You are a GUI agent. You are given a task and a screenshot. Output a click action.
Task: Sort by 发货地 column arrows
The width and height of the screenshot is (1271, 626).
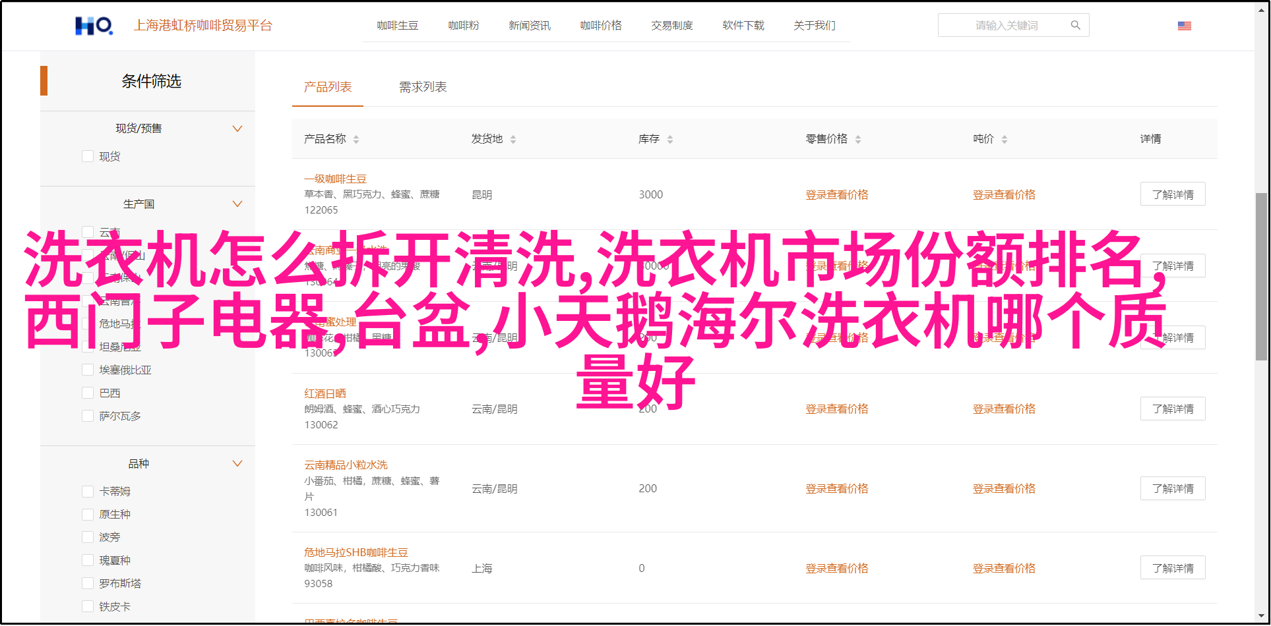[513, 140]
